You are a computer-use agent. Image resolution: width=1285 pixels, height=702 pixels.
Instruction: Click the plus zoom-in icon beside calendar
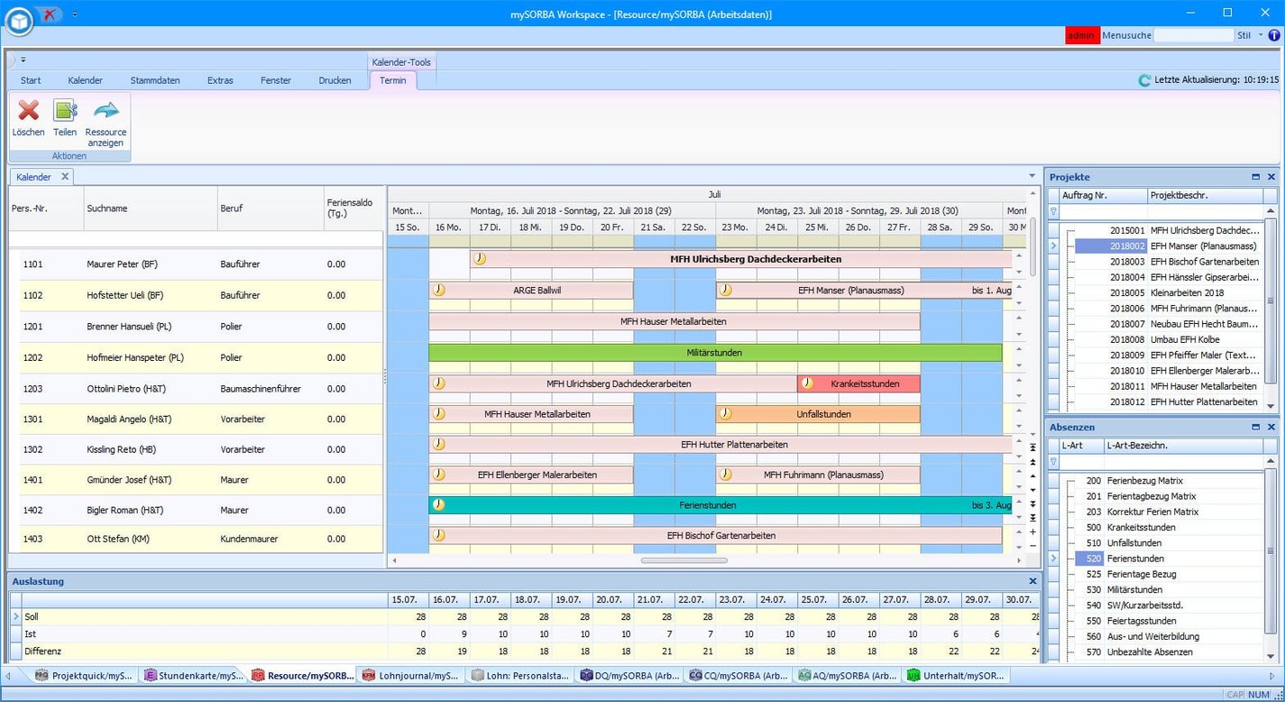(1033, 532)
